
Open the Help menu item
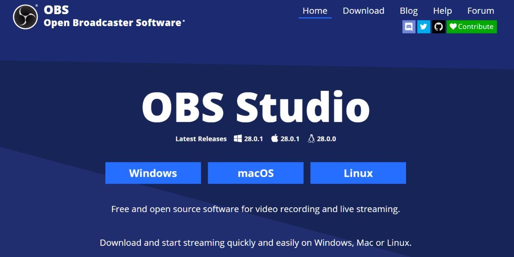tap(442, 11)
